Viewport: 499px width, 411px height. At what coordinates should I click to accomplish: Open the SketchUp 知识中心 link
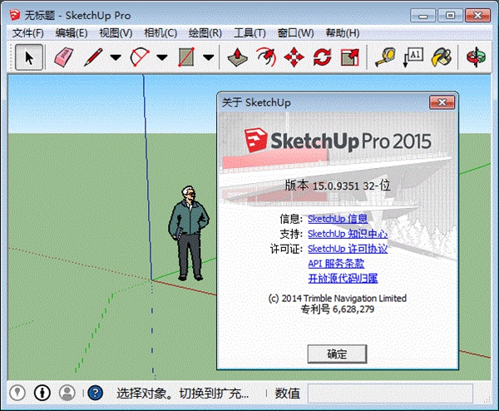point(347,234)
